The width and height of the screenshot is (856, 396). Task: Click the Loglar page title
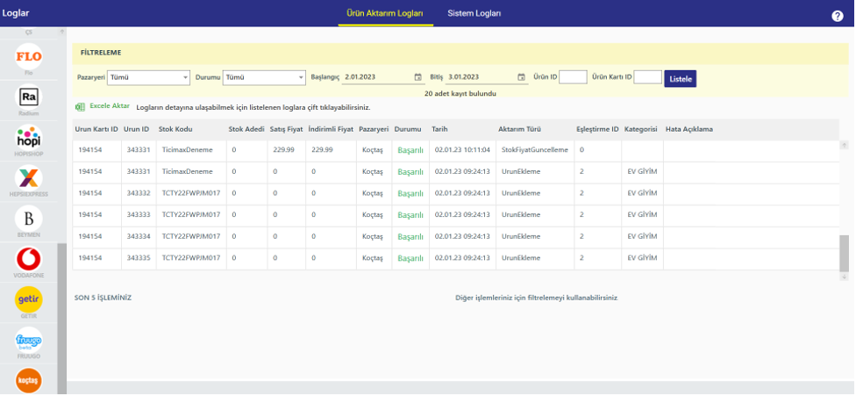coord(16,13)
